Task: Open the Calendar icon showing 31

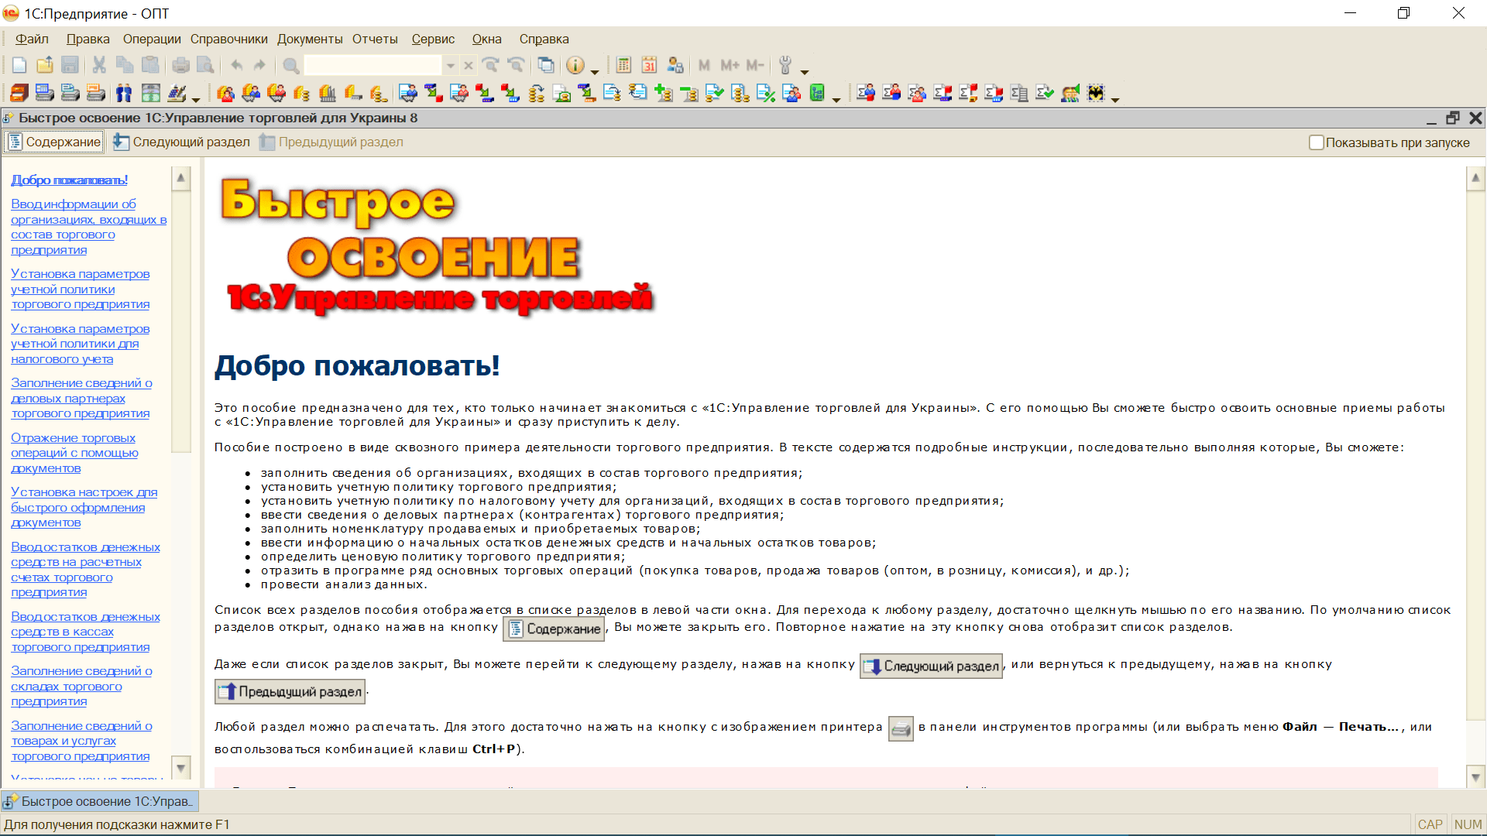Action: (650, 66)
